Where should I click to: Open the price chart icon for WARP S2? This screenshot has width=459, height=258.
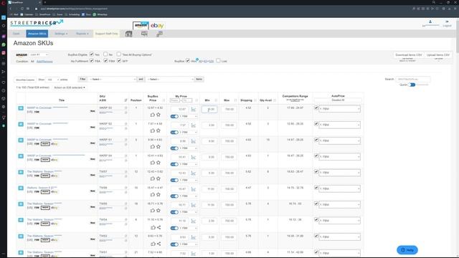(194, 125)
